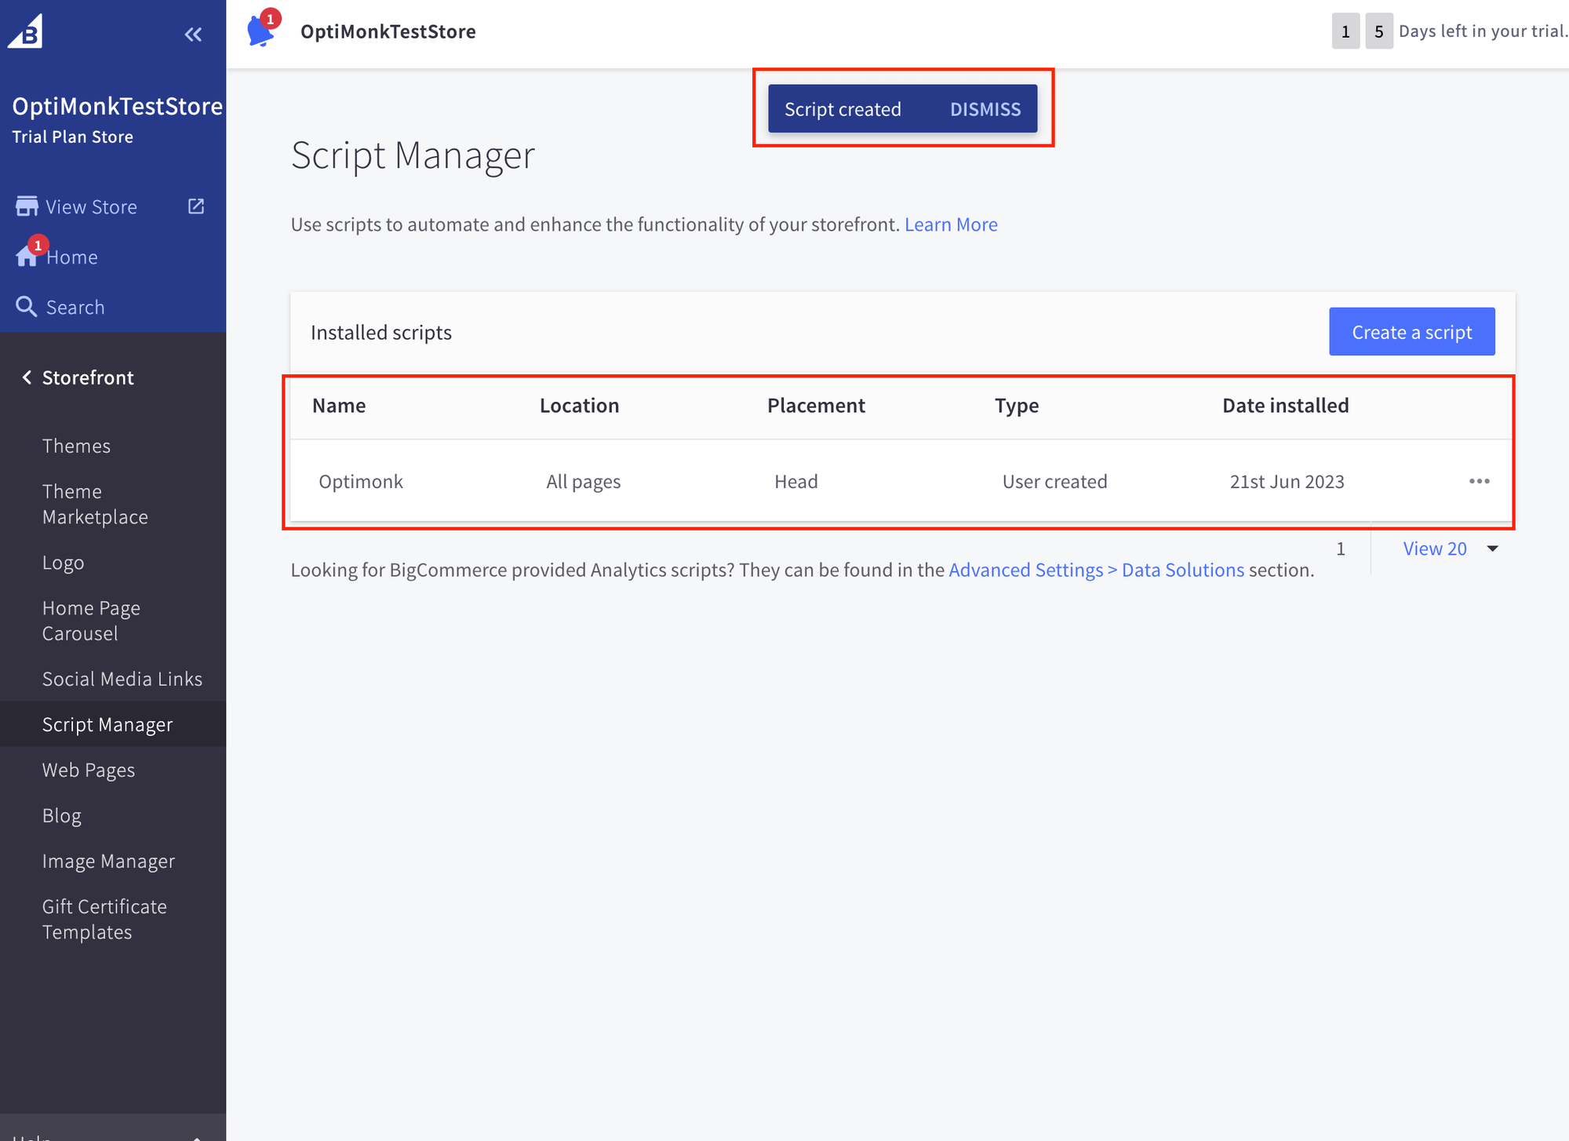Click the Search sidebar label
The image size is (1569, 1141).
(75, 307)
